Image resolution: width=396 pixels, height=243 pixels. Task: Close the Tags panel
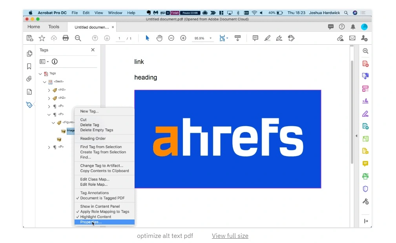coord(93,50)
